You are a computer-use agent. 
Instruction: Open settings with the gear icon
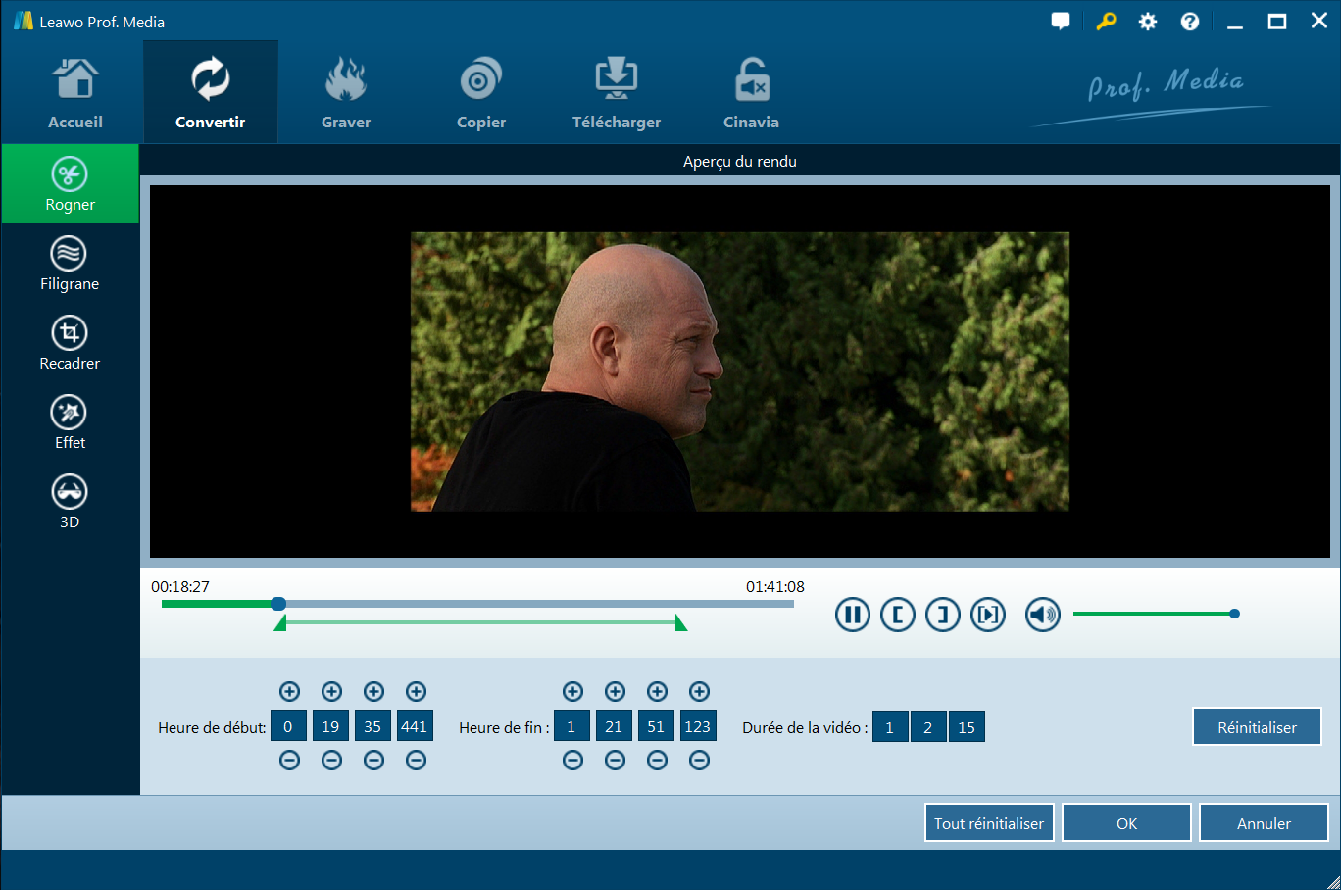tap(1147, 22)
